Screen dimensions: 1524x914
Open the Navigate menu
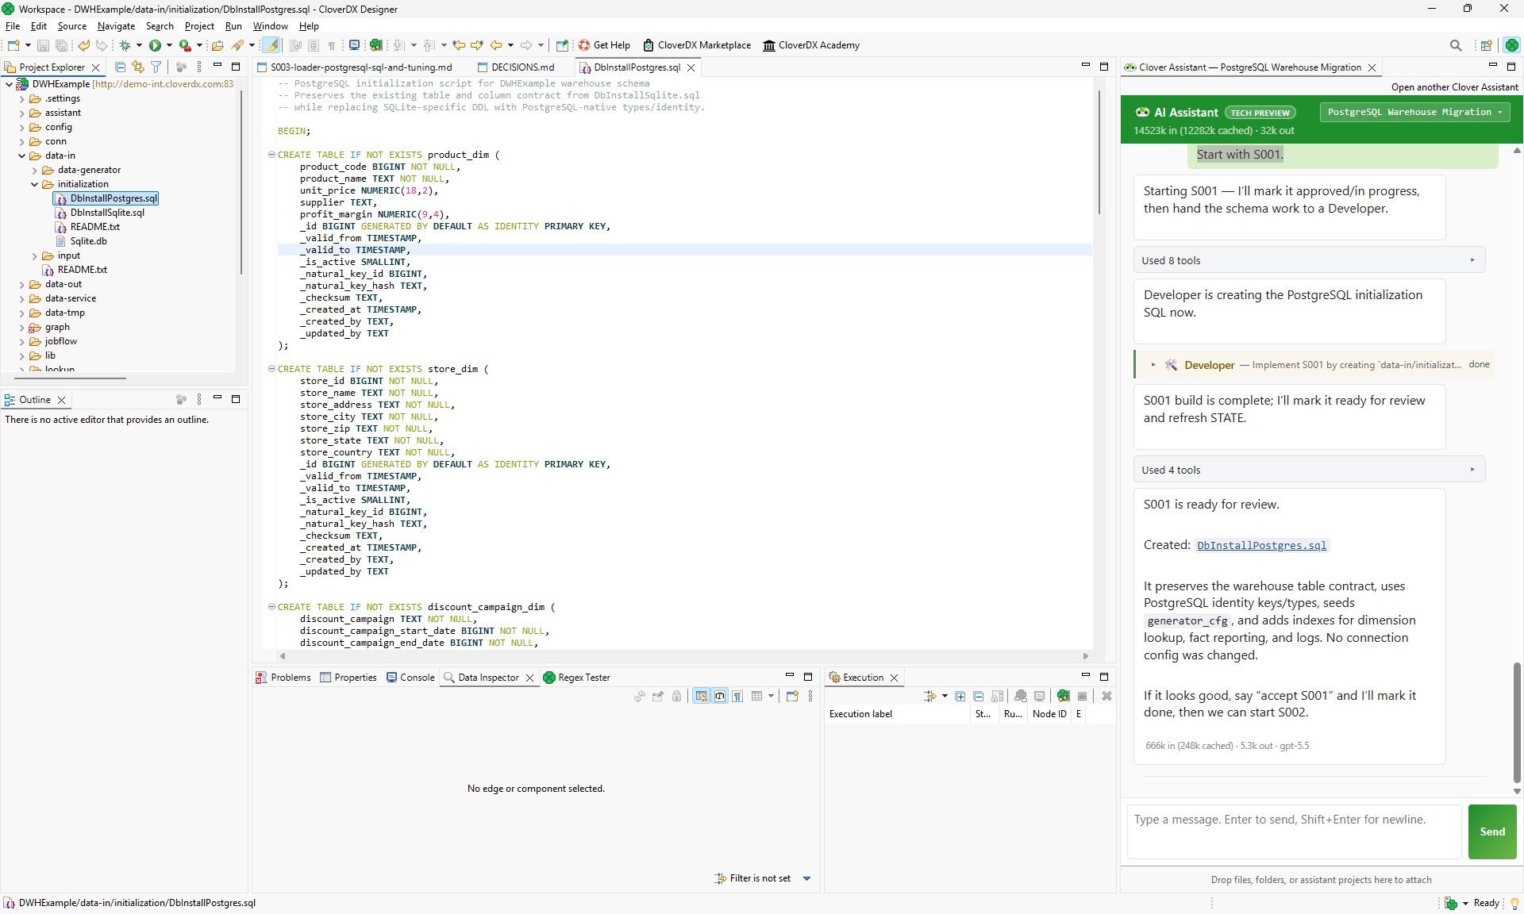pyautogui.click(x=116, y=26)
